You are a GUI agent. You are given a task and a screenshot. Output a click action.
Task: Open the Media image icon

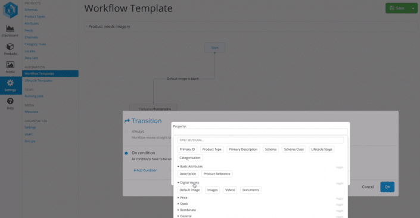pos(10,64)
